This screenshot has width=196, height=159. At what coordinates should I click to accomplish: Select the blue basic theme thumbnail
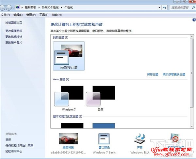(104, 126)
